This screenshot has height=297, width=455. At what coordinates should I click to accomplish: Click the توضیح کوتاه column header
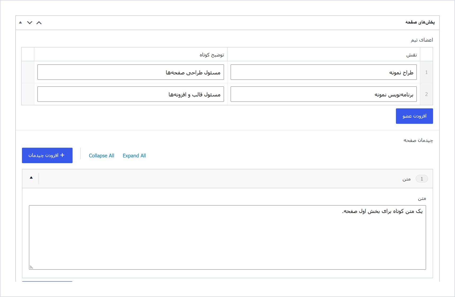[x=212, y=55]
